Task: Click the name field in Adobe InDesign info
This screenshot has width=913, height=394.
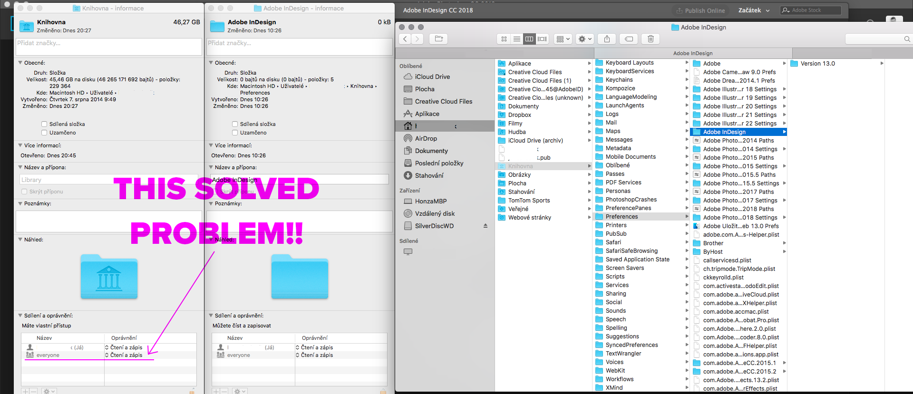Action: [x=300, y=180]
